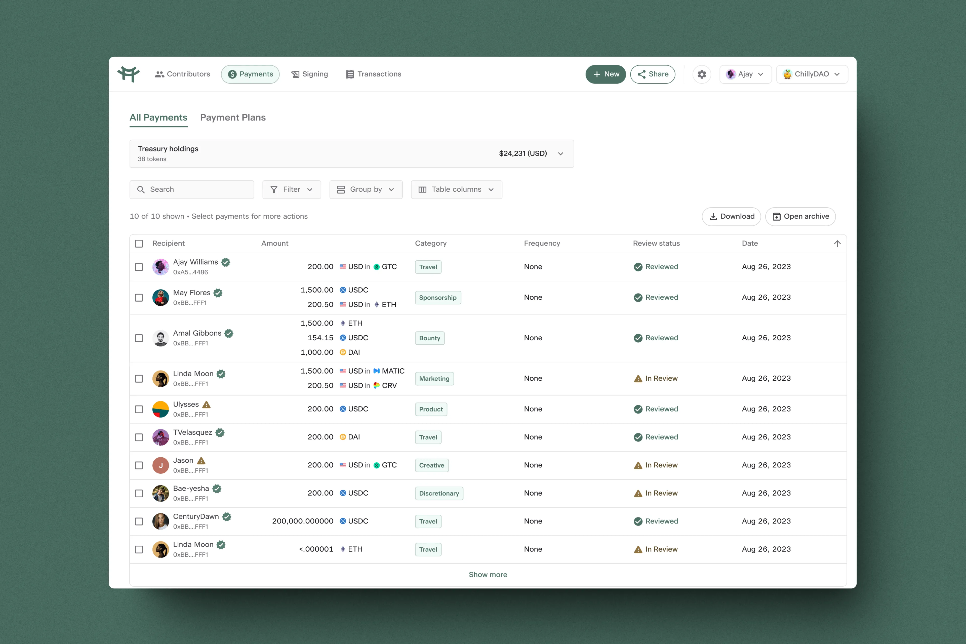Viewport: 966px width, 644px height.
Task: Click the warning icon beside Jason
Action: click(x=201, y=460)
